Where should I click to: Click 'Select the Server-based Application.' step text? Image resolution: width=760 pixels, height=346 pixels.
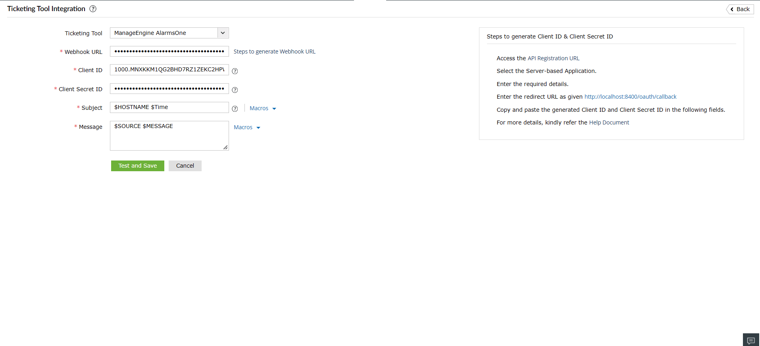546,71
